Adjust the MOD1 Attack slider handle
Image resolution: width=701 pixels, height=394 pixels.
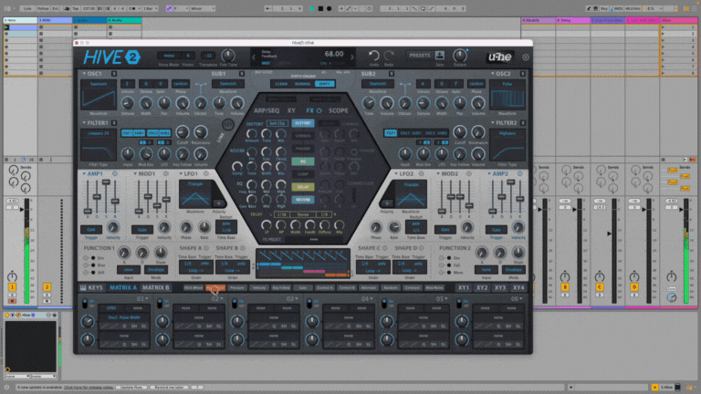[x=139, y=212]
